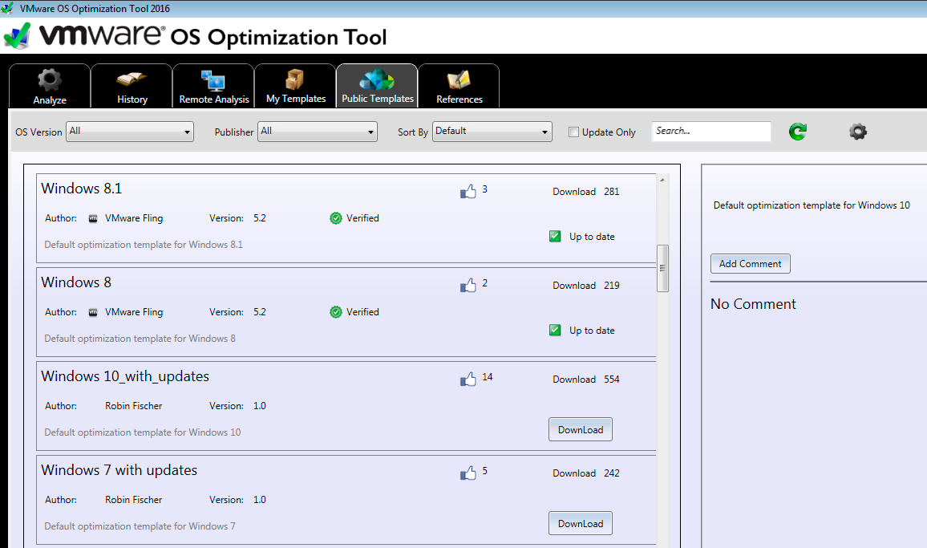Click the green refresh icon
This screenshot has width=927, height=548.
(797, 132)
